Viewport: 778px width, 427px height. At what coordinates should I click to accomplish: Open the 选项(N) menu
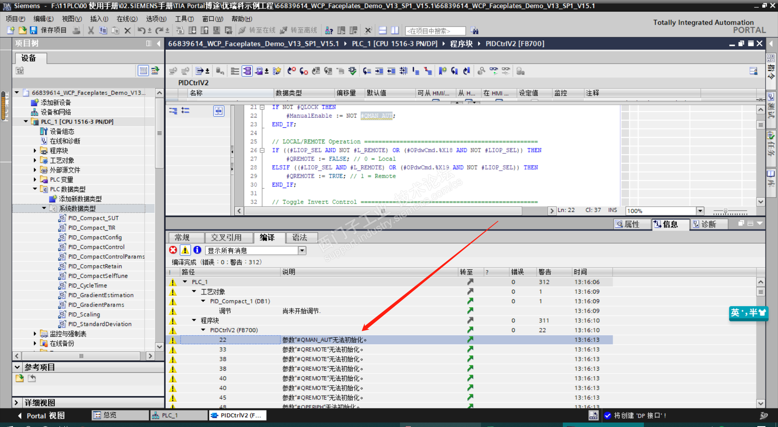click(156, 19)
